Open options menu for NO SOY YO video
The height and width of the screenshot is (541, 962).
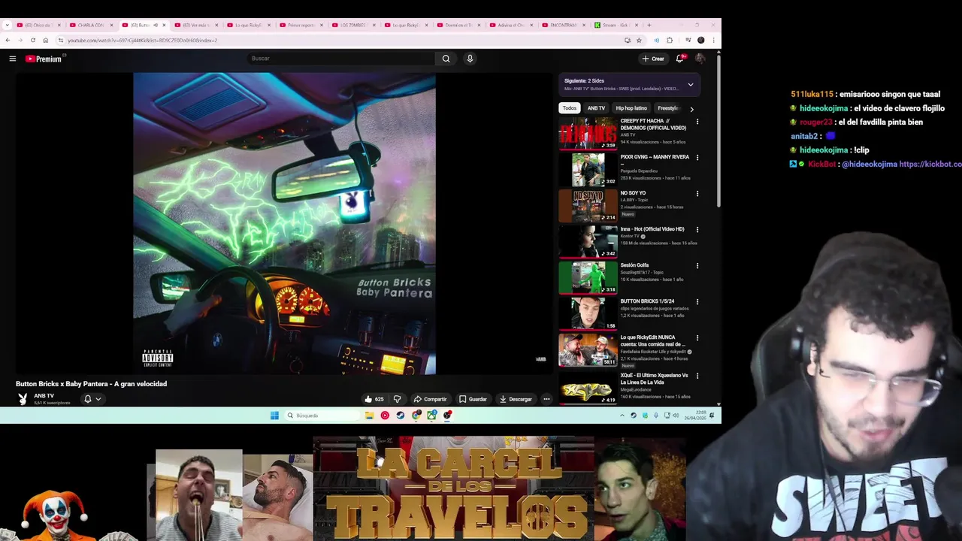(x=697, y=194)
